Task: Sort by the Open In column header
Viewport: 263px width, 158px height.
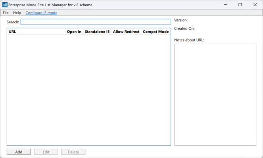Action: [x=74, y=32]
